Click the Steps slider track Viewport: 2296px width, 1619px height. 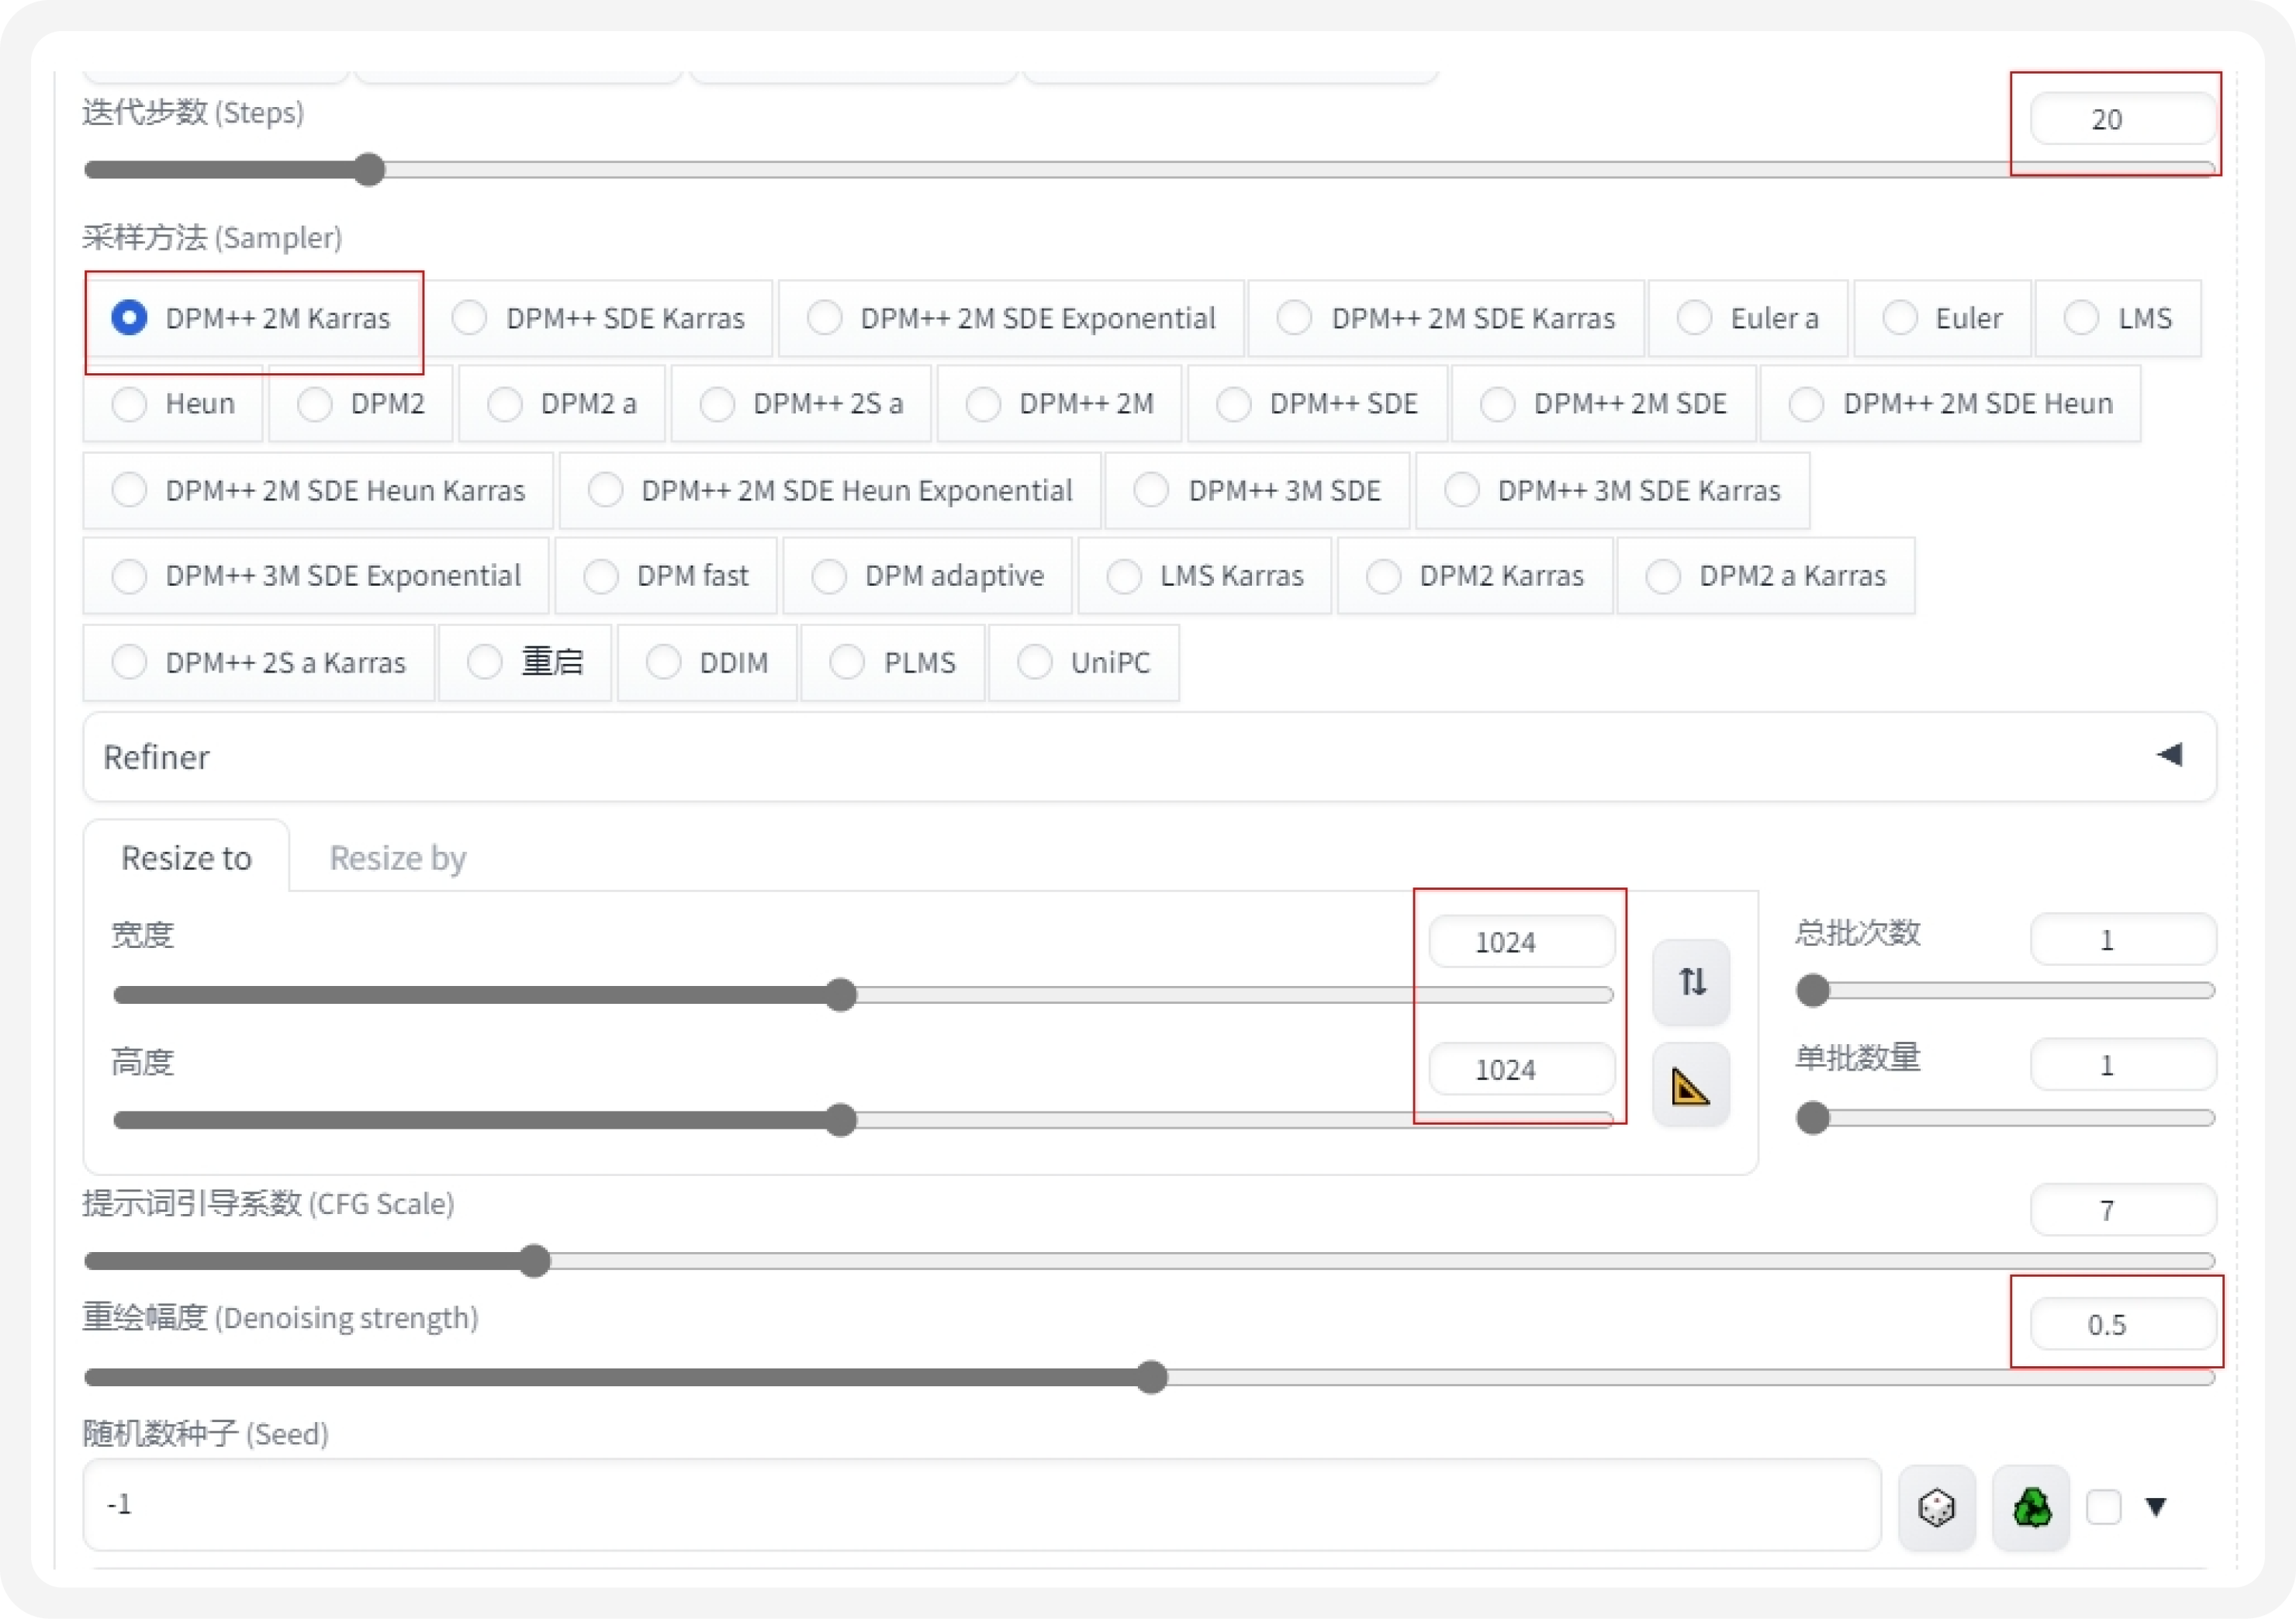click(1149, 170)
